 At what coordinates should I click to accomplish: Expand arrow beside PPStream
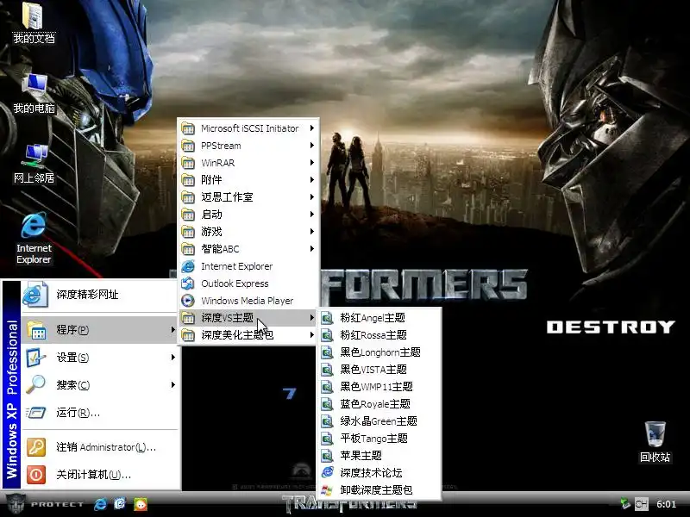311,146
